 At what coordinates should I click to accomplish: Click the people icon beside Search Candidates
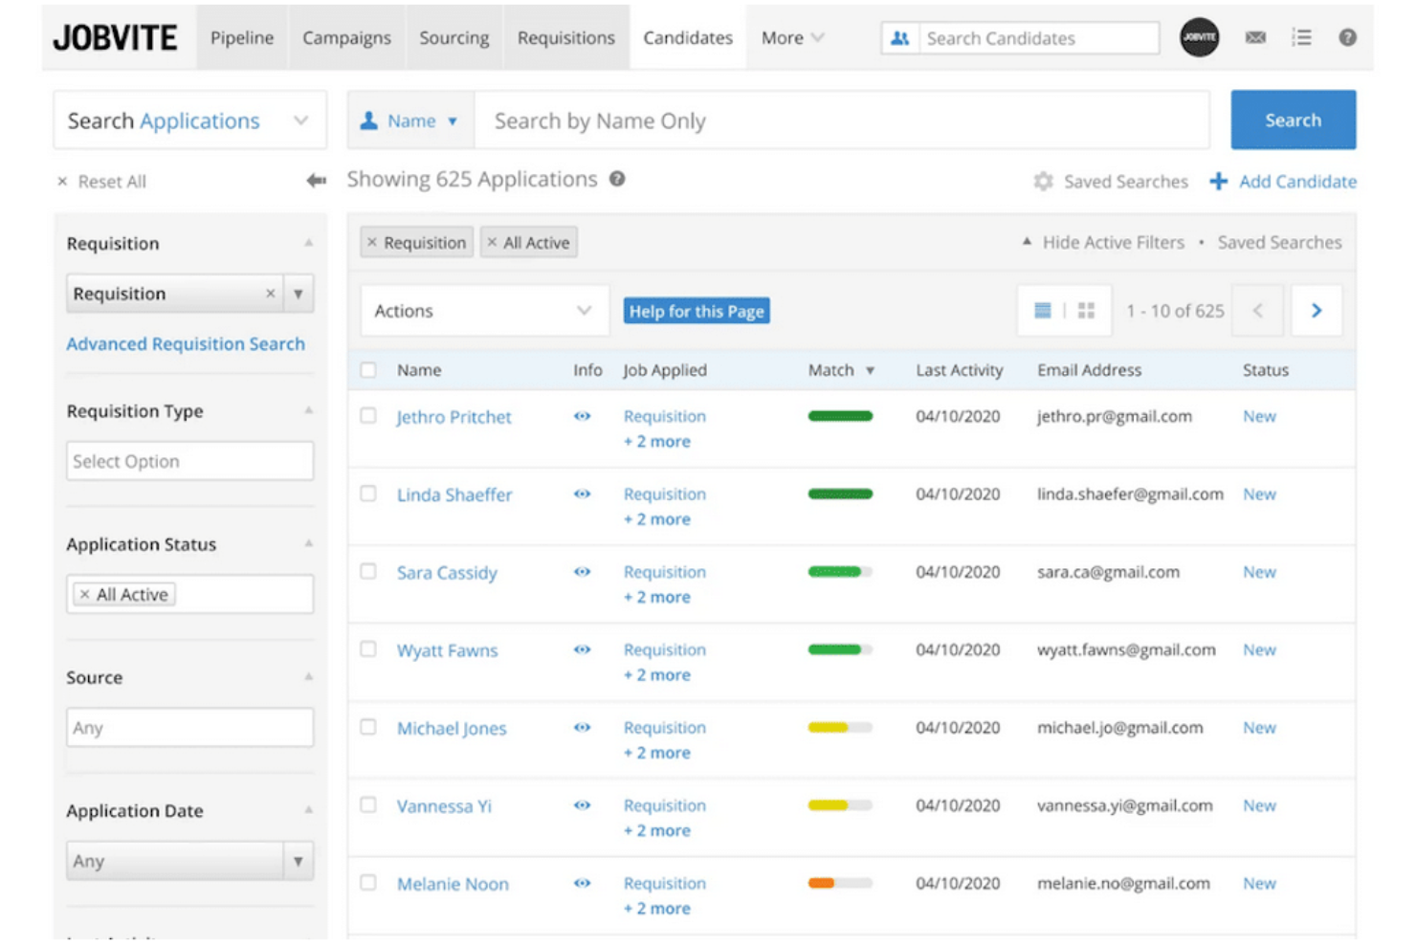coord(899,38)
